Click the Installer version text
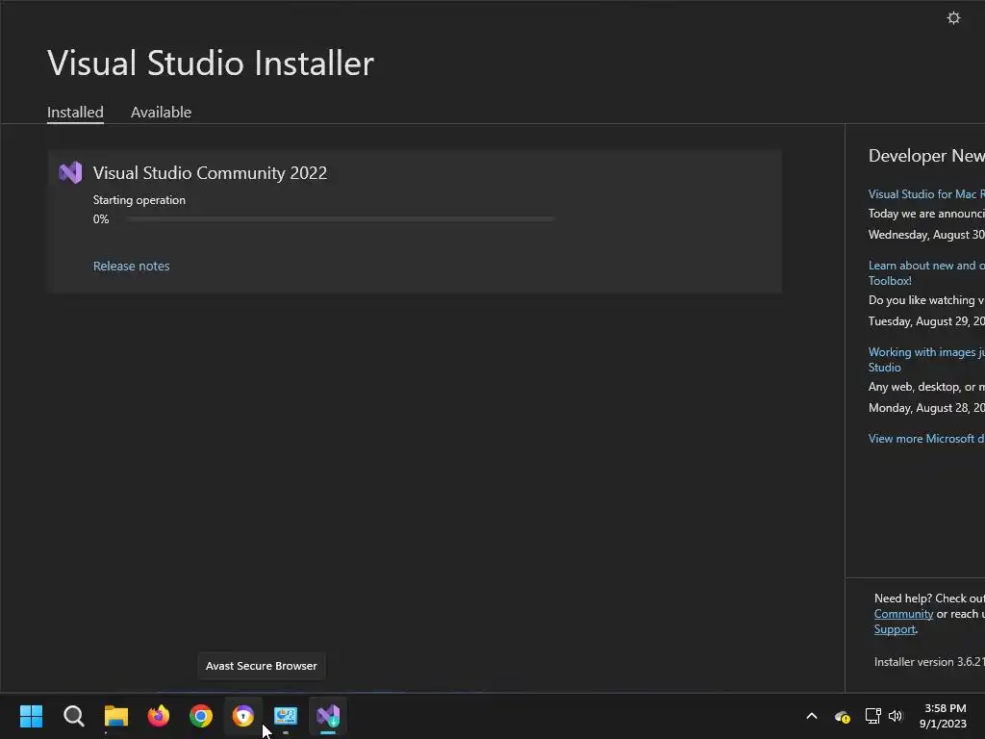Viewport: 985px width, 739px height. 929,662
